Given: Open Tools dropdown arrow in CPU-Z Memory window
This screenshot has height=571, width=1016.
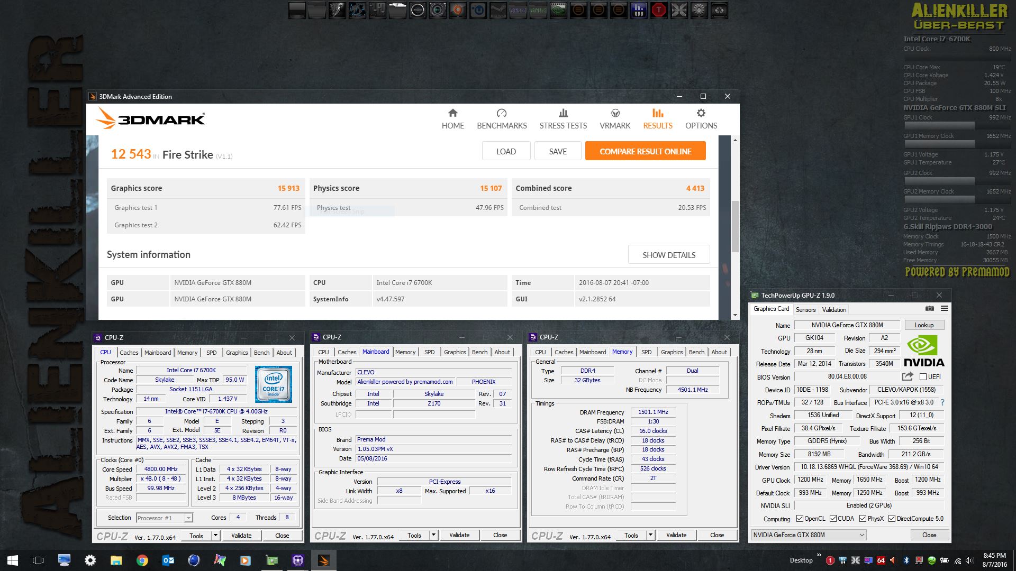Looking at the screenshot, I should pos(650,535).
